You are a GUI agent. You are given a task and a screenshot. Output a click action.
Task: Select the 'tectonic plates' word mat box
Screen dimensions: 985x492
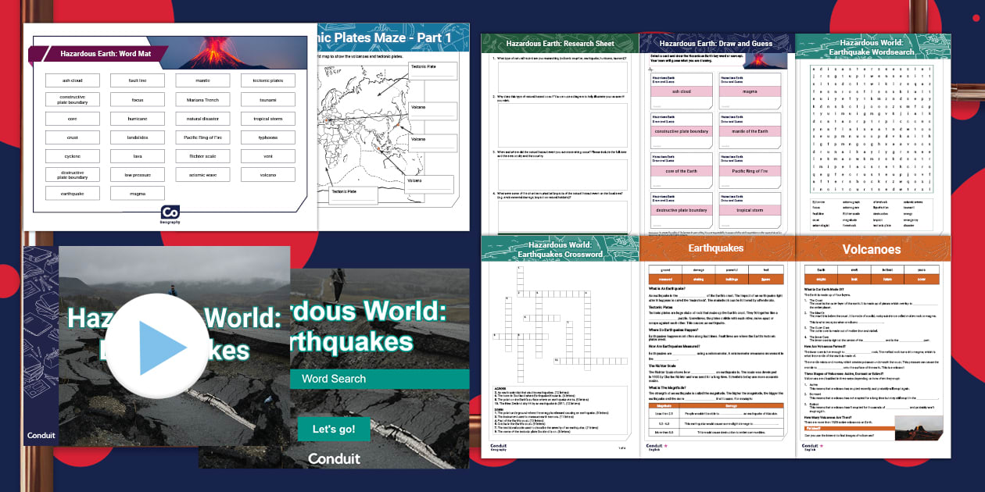pyautogui.click(x=268, y=80)
